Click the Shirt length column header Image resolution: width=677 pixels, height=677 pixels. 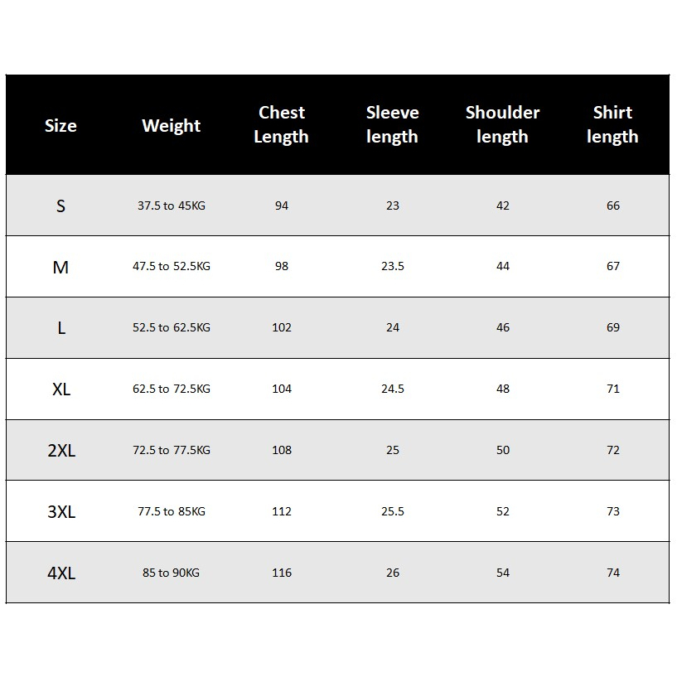612,124
